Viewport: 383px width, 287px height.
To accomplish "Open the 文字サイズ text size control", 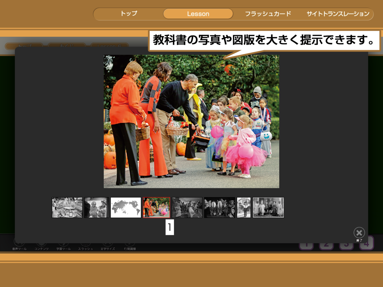I will point(108,245).
